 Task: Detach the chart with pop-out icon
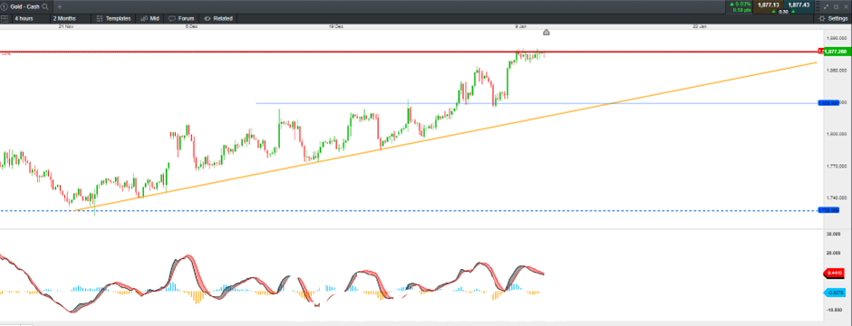click(x=837, y=7)
